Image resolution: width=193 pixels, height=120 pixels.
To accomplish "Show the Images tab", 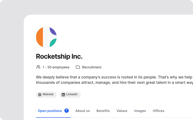I will 140,111.
